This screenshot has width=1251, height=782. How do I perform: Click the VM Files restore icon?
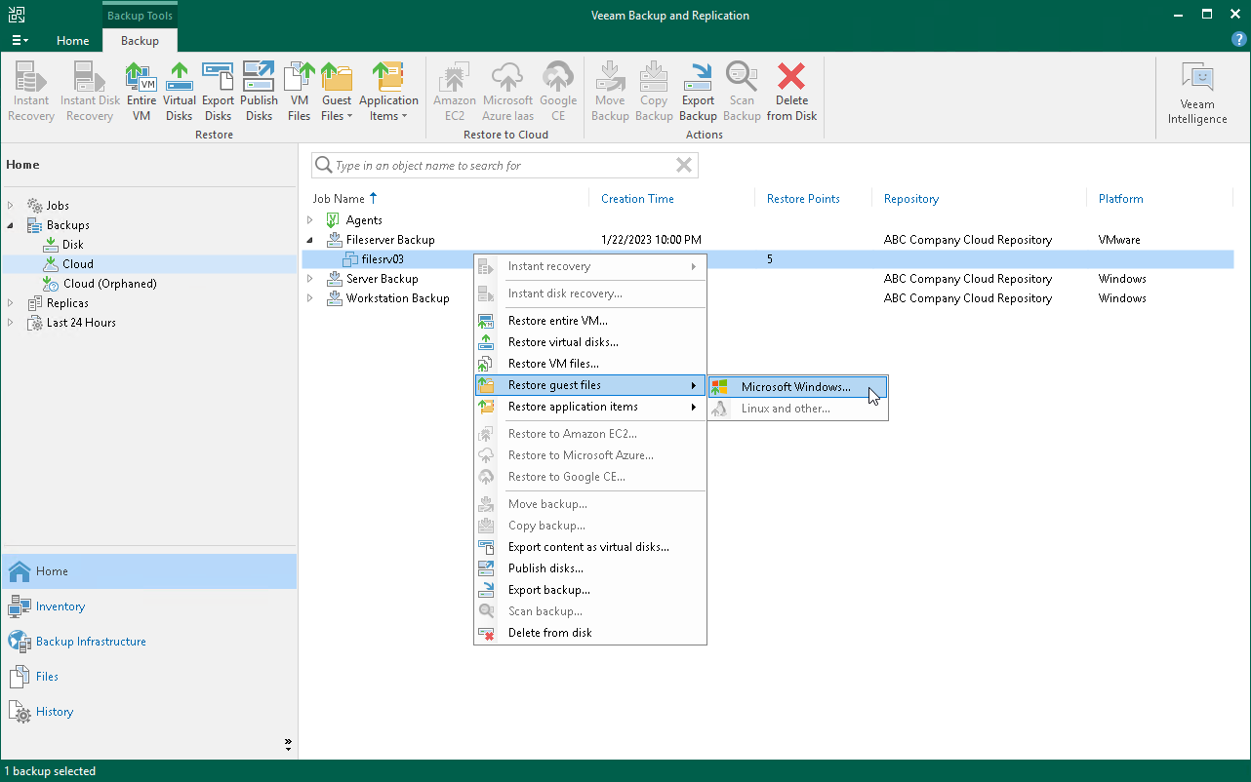pyautogui.click(x=300, y=92)
